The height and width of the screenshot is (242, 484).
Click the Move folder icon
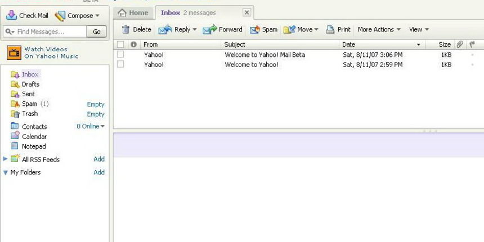tap(289, 29)
